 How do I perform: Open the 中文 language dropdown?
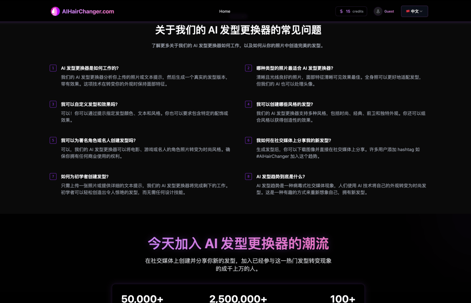tap(414, 11)
